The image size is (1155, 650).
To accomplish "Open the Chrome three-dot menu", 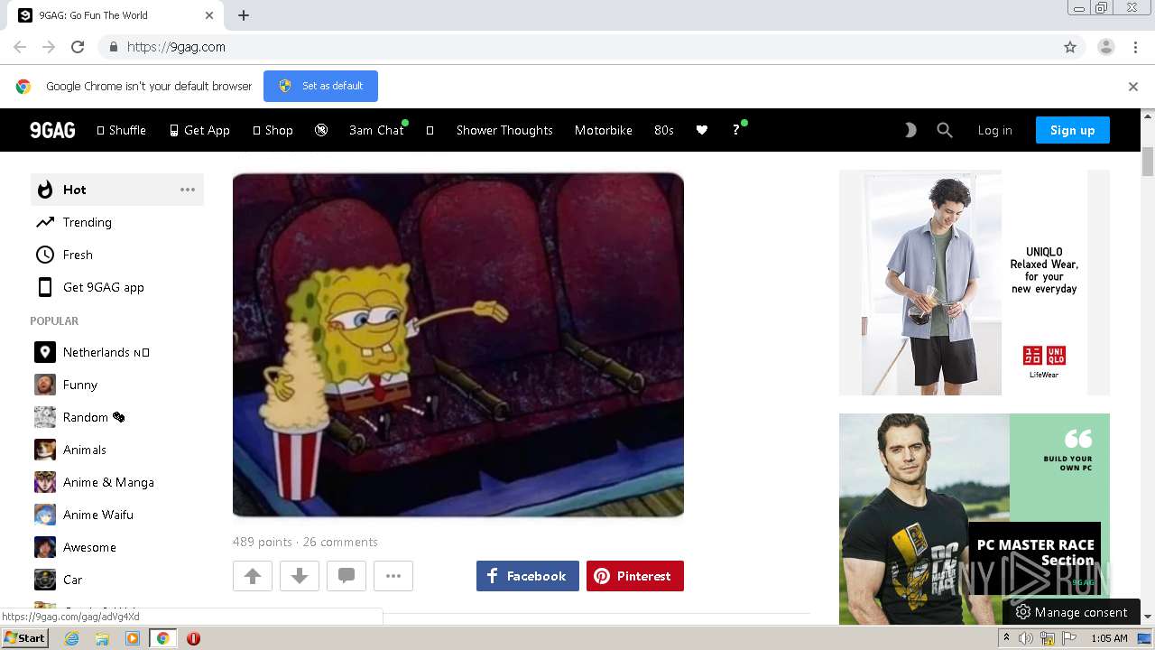I will click(x=1135, y=47).
